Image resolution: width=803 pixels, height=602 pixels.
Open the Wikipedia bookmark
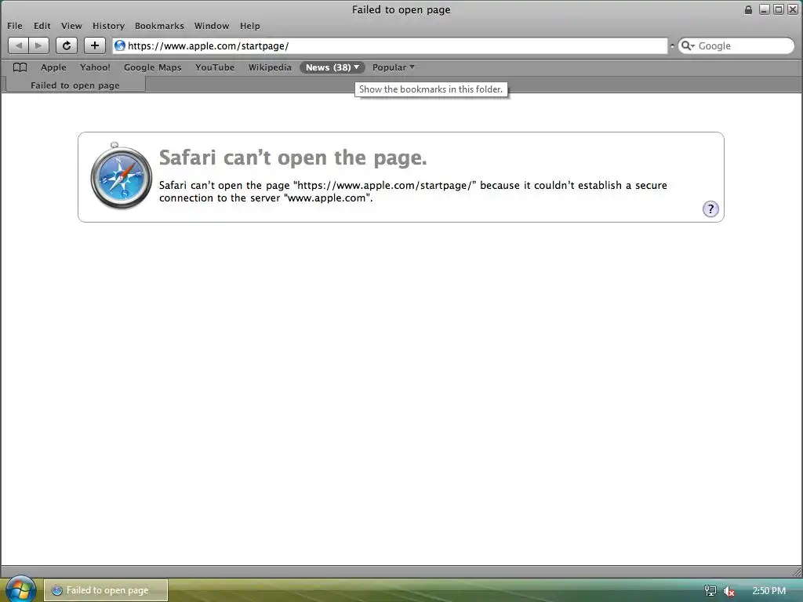tap(270, 67)
